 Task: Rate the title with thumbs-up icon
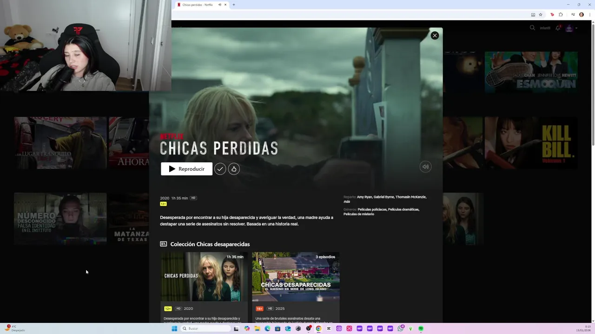(x=234, y=169)
